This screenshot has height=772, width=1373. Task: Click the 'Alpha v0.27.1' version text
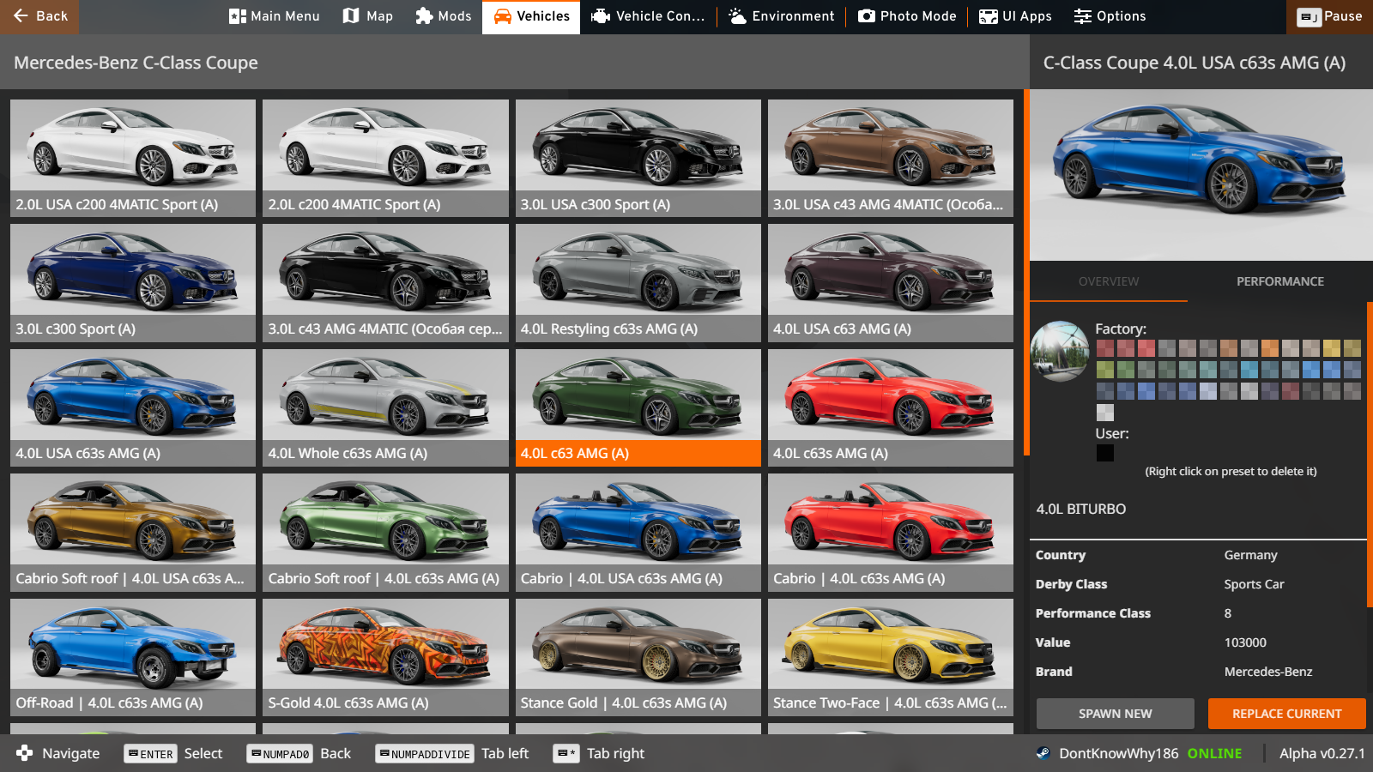tap(1322, 753)
